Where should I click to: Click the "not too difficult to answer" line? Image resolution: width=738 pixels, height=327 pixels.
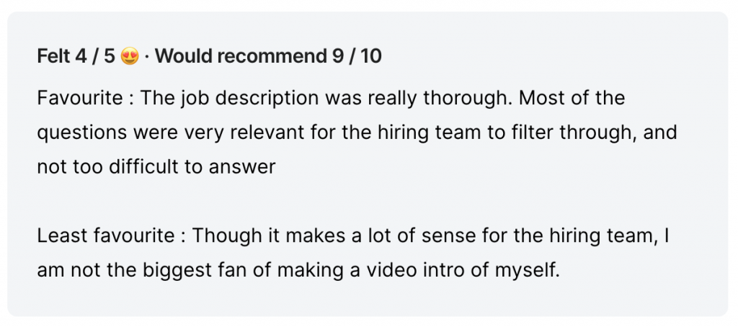pyautogui.click(x=156, y=167)
